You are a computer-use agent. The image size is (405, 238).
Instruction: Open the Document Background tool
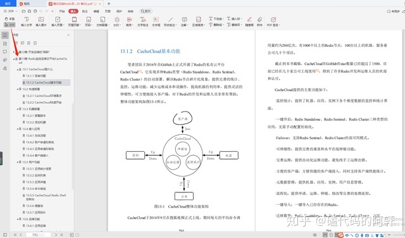point(103,22)
